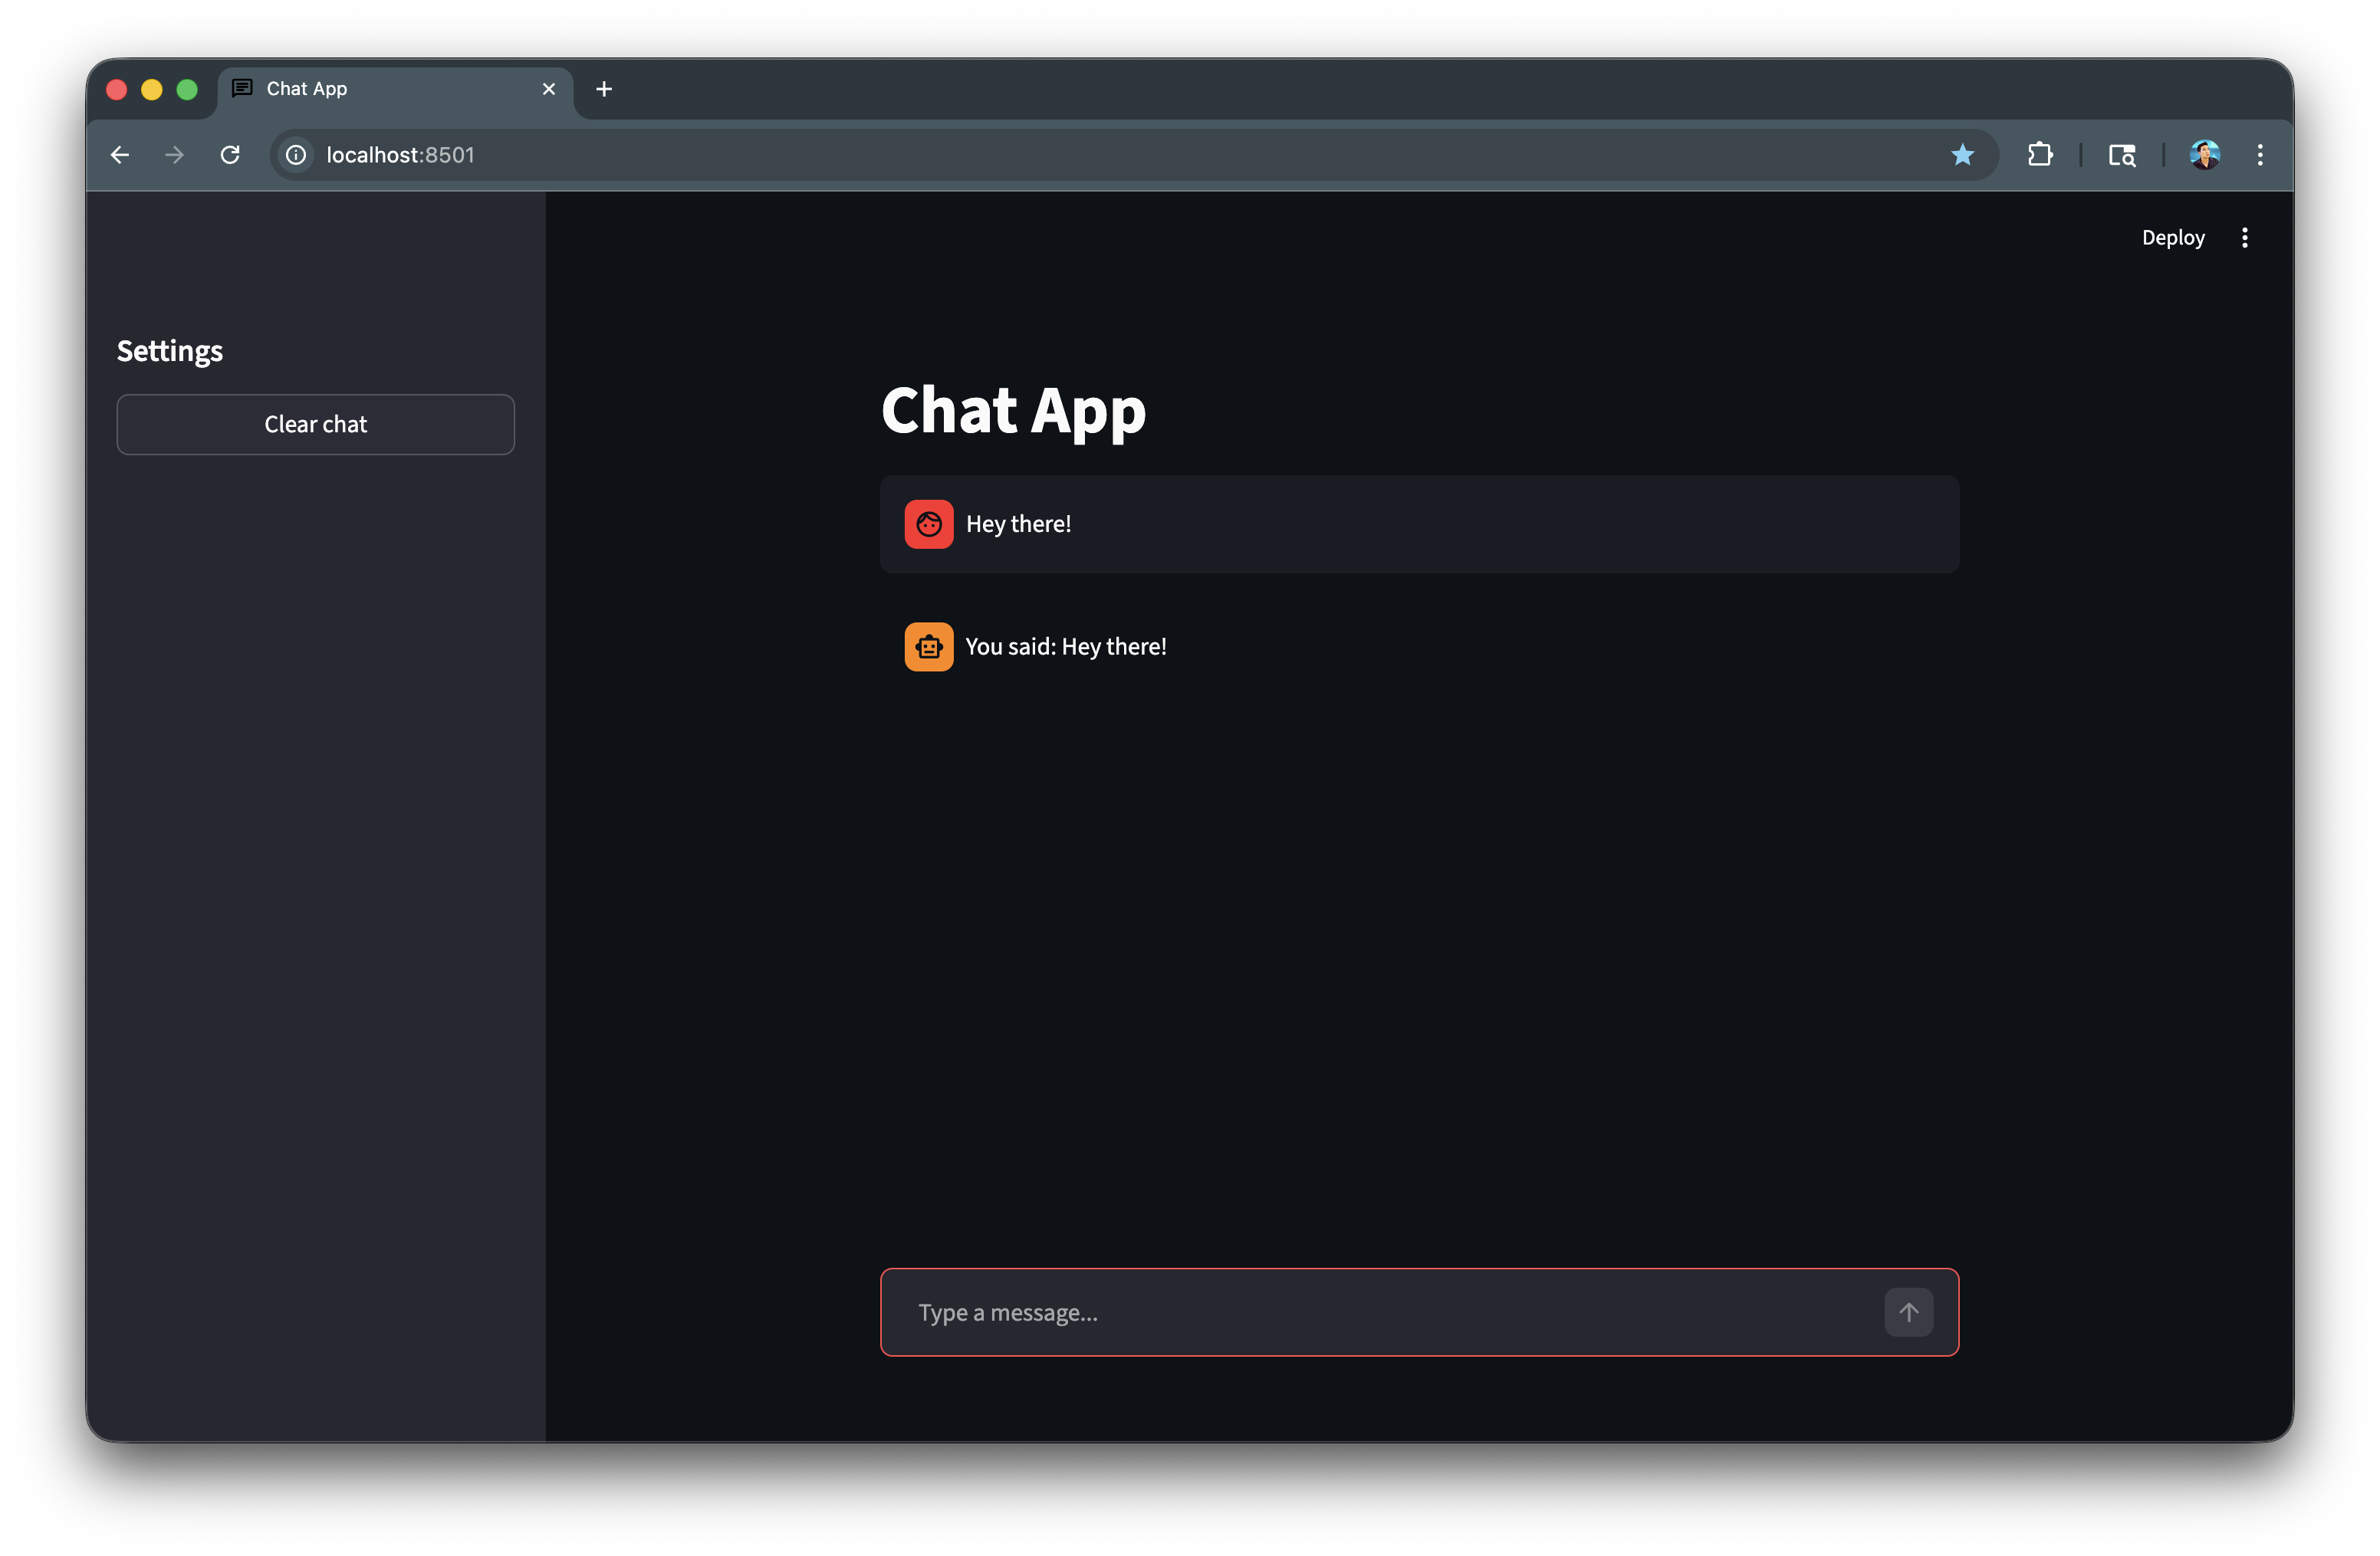Open the Chrome three-dot menu

[2259, 155]
